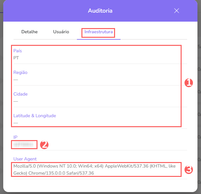Viewport: 201px width, 194px height.
Task: Click the empty dash value under Região
Action: click(x=16, y=79)
